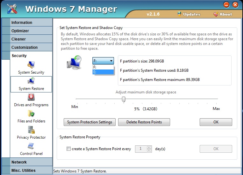Open the Files and Folders shield icon
Image resolution: width=243 pixels, height=175 pixels.
[x=31, y=113]
